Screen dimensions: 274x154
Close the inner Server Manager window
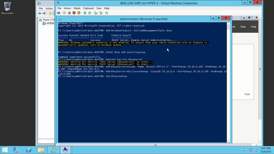[256, 18]
